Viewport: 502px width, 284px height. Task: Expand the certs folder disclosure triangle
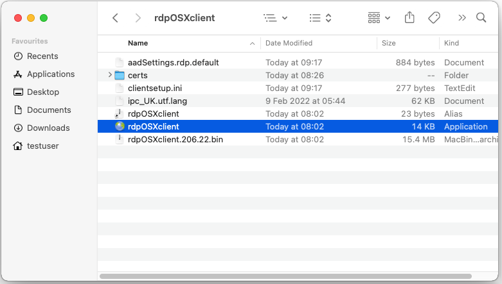tap(111, 76)
